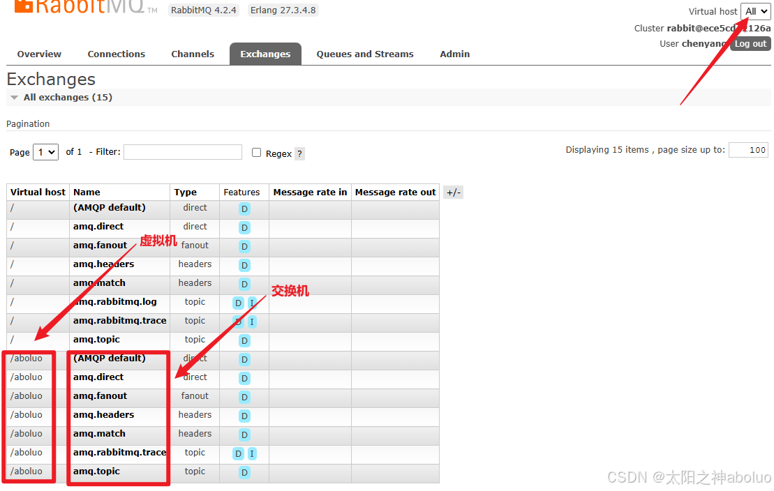Open the Admin tab
Image resolution: width=774 pixels, height=491 pixels.
point(454,54)
